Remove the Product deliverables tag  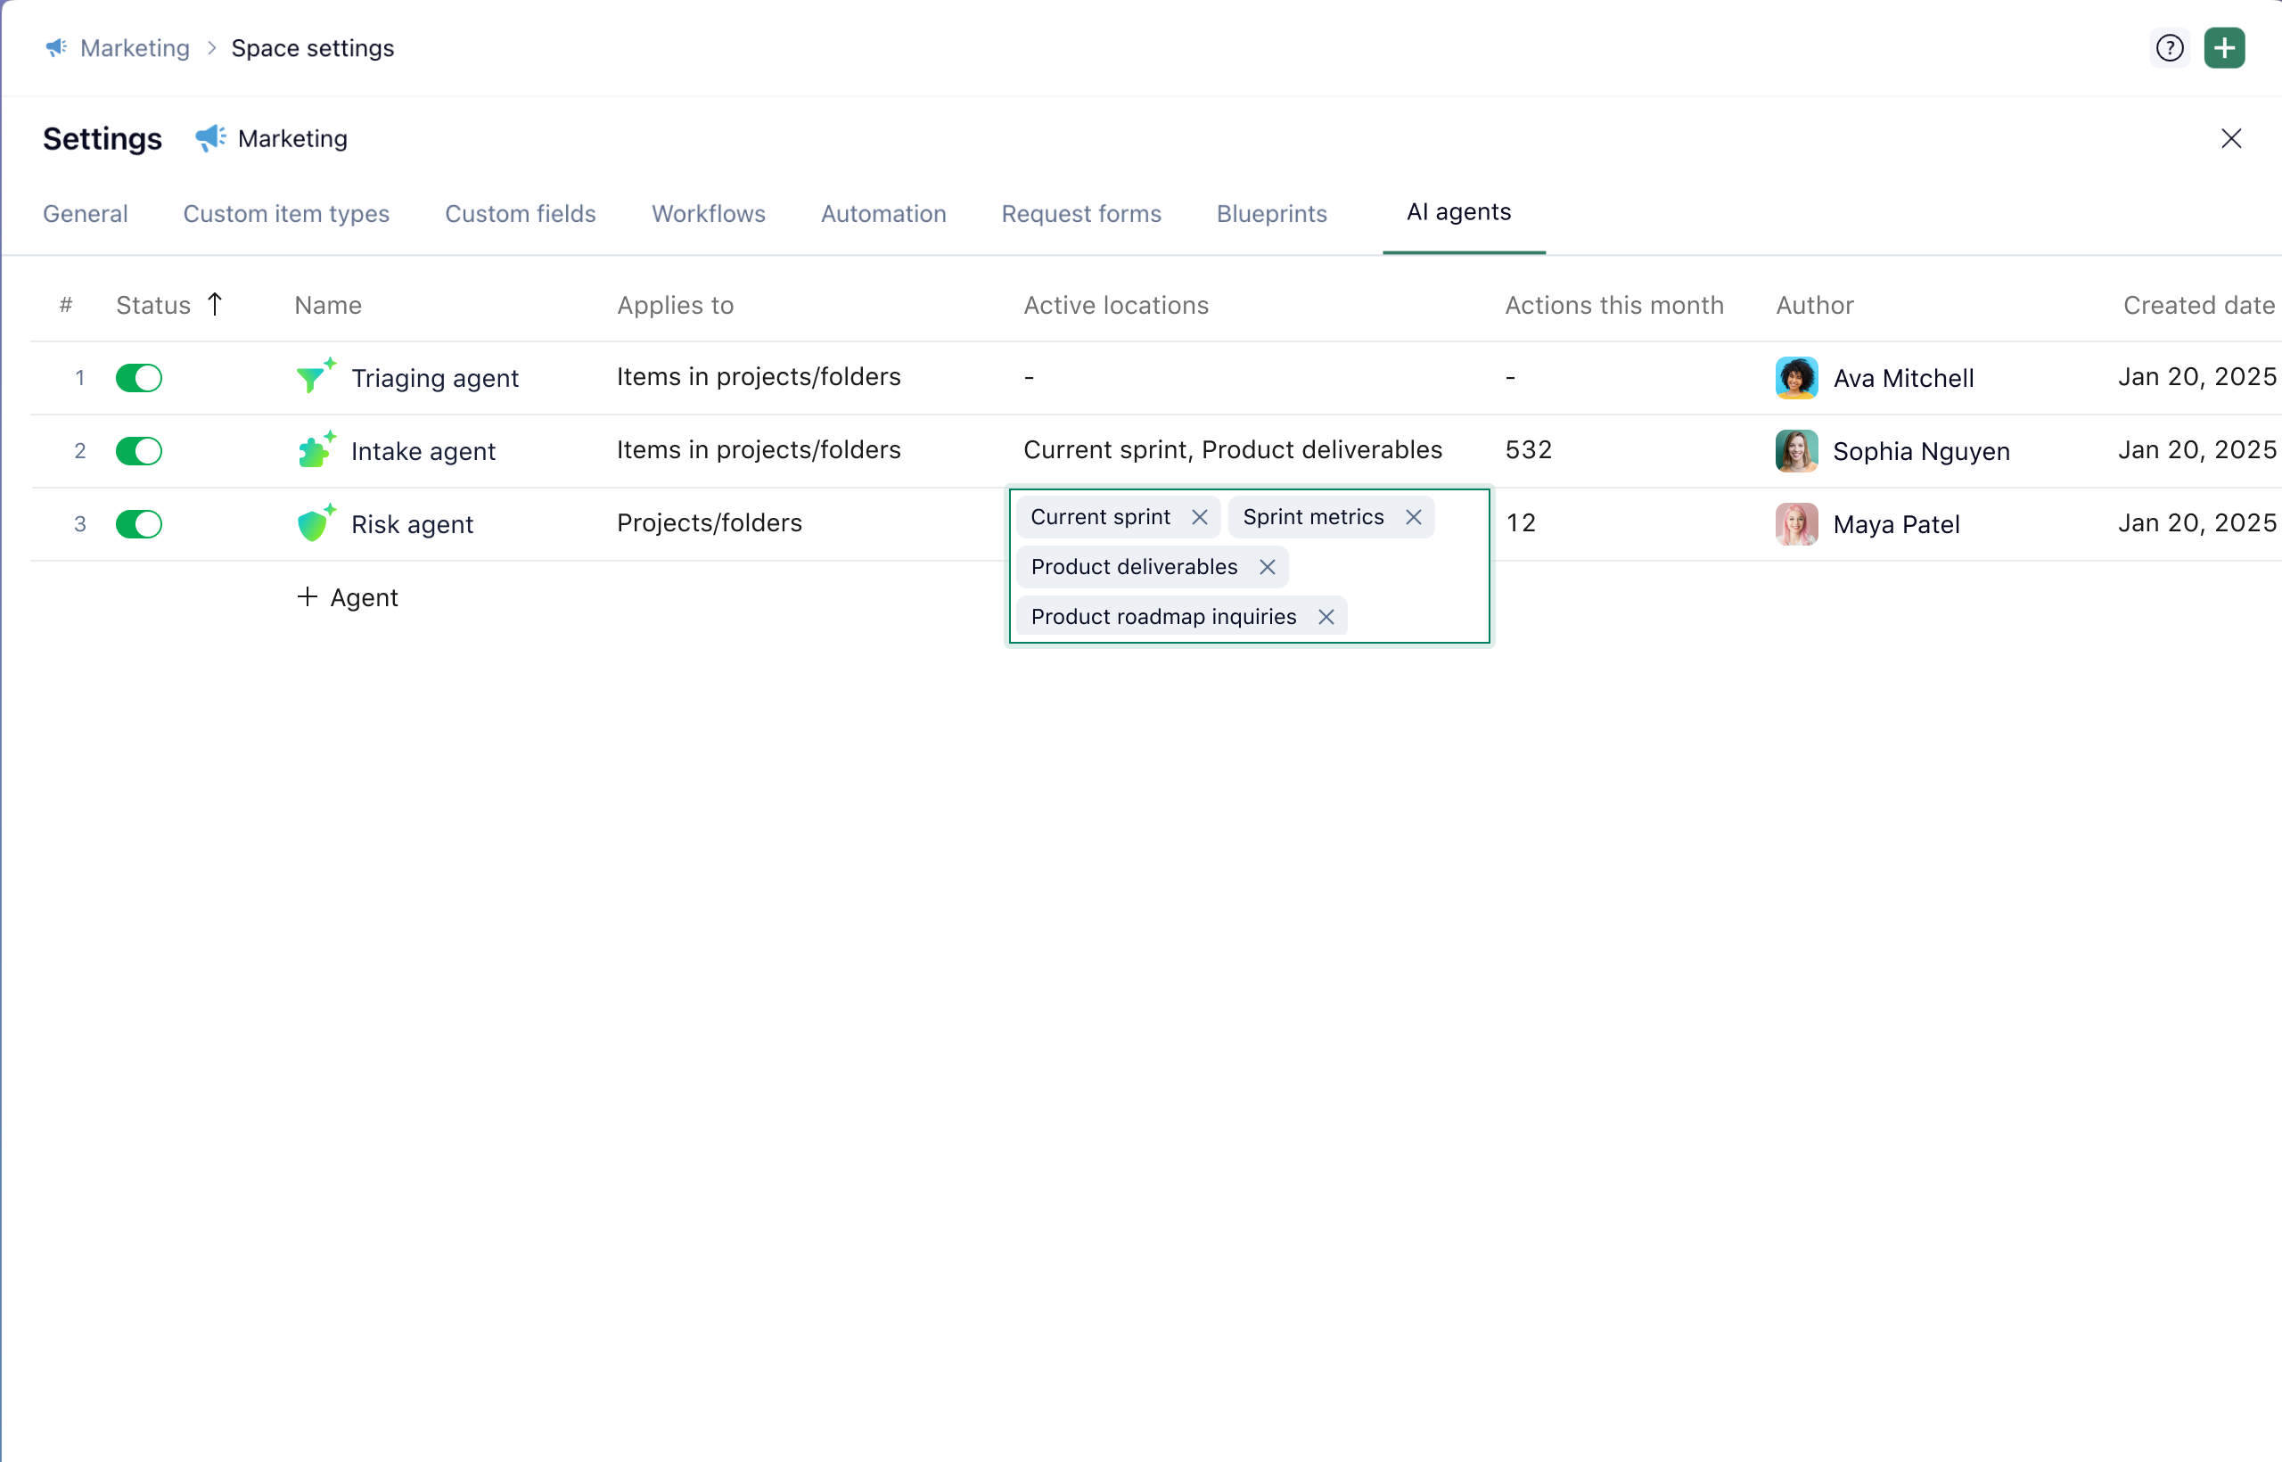(x=1267, y=568)
